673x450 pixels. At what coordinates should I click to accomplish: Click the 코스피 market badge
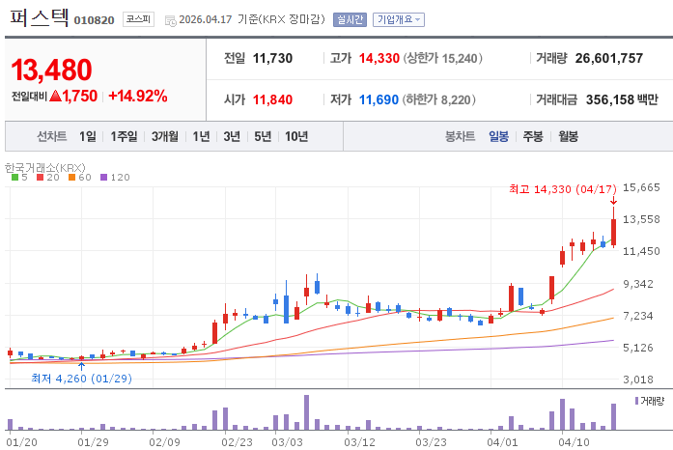point(138,19)
